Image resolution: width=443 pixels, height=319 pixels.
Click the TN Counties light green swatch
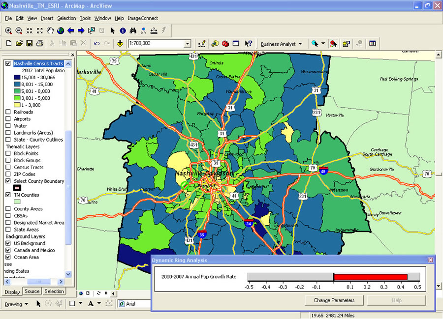click(x=17, y=202)
